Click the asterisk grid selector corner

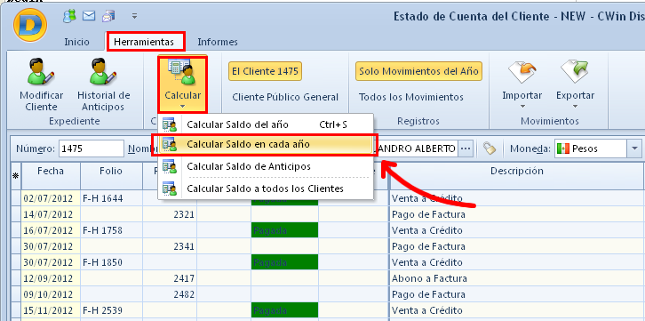tap(16, 176)
